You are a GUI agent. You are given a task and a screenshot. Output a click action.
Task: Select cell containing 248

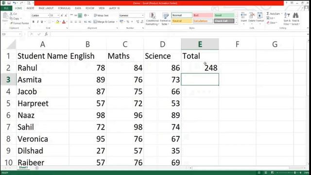coord(200,68)
